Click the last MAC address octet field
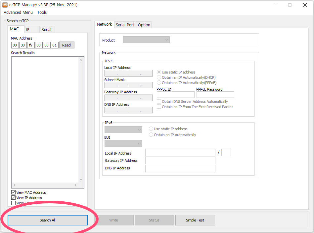 55,45
